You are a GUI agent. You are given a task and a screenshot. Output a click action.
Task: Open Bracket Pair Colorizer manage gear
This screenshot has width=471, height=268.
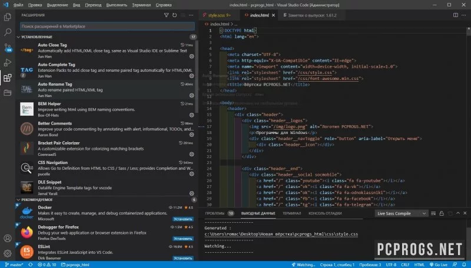coord(192,154)
